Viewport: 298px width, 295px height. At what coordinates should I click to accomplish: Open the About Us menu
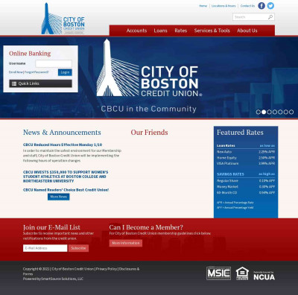pos(247,31)
